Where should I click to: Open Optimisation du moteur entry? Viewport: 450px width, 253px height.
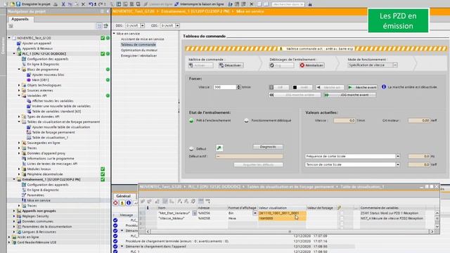[x=139, y=50]
